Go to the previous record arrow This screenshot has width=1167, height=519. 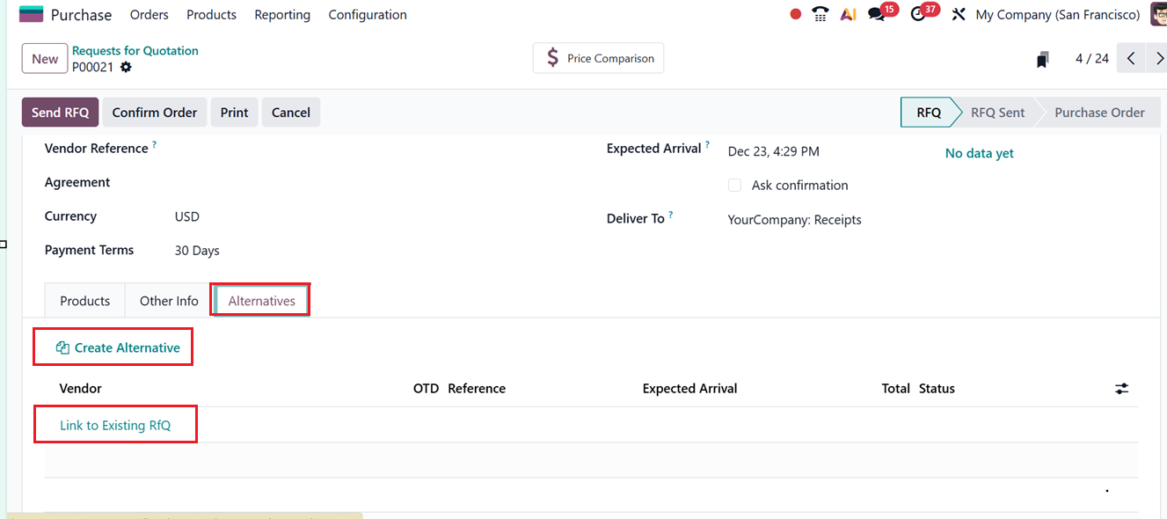click(1131, 59)
